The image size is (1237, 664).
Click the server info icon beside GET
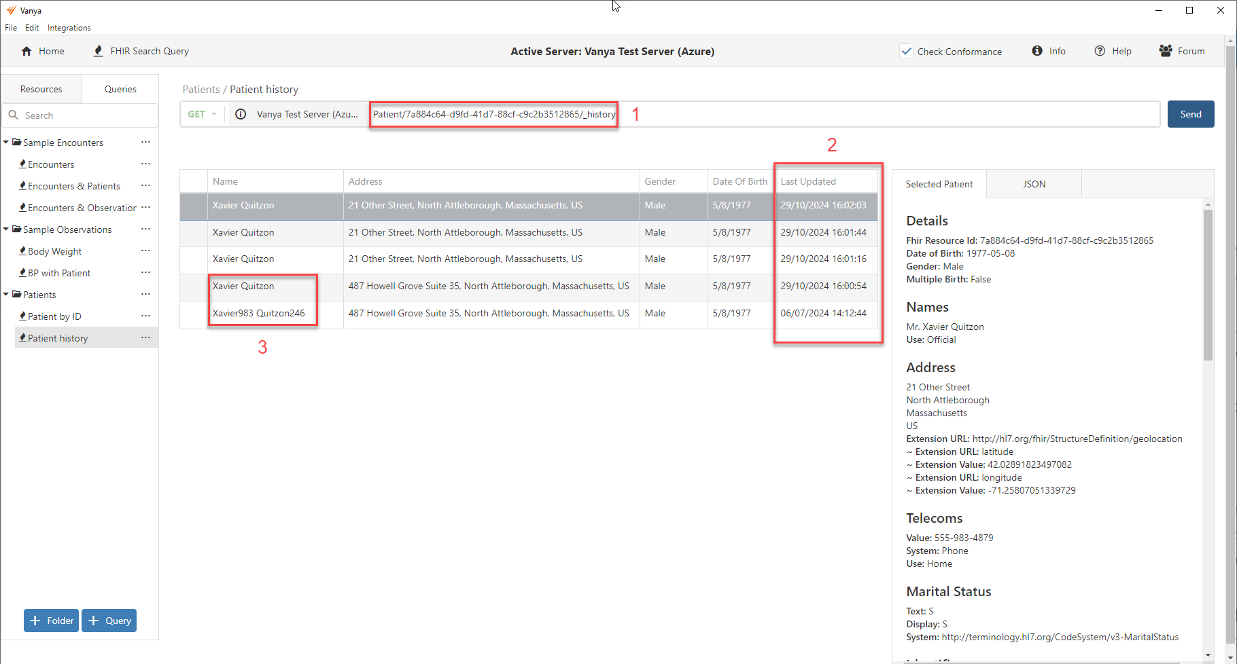[x=241, y=114]
